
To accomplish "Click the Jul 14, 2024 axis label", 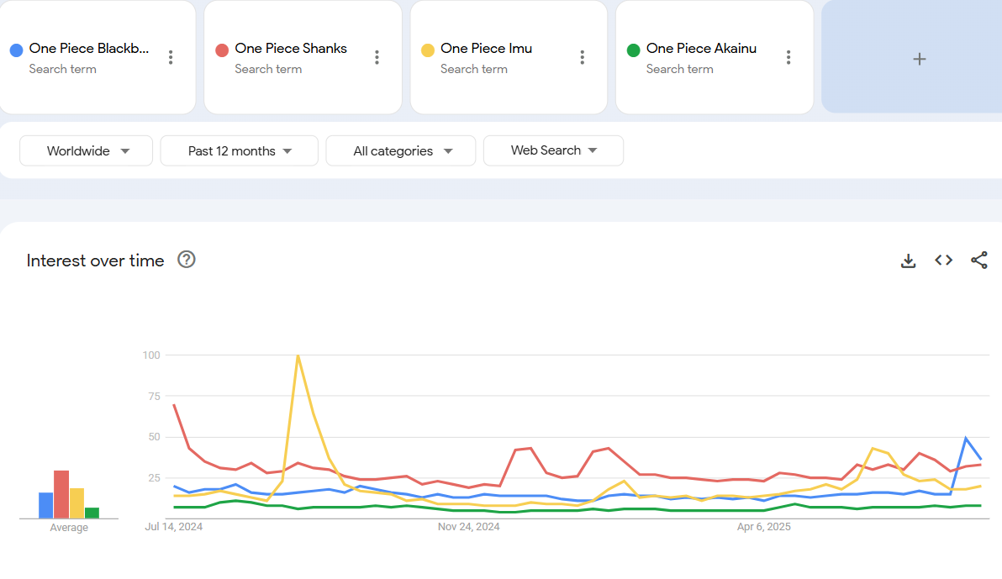I will 174,527.
